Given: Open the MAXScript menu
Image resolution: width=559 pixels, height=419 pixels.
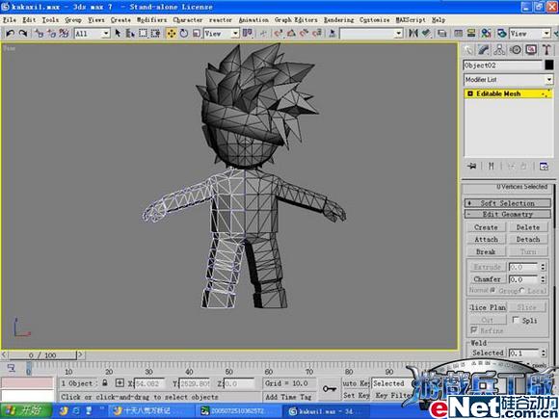Looking at the screenshot, I should 411,20.
